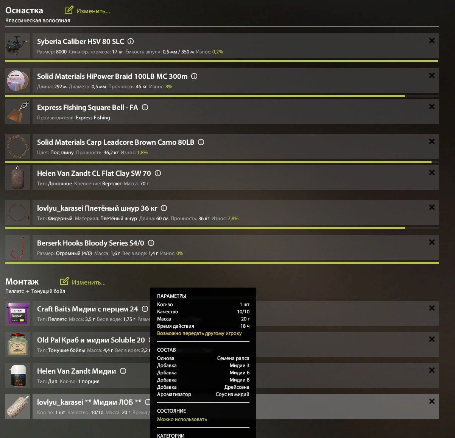Click Express Fishing Square Bell - FA title

click(87, 108)
